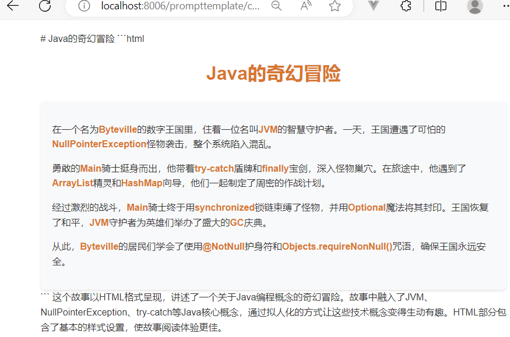Click the term Objects.requireNonNull()
The width and height of the screenshot is (510, 337).
337,247
